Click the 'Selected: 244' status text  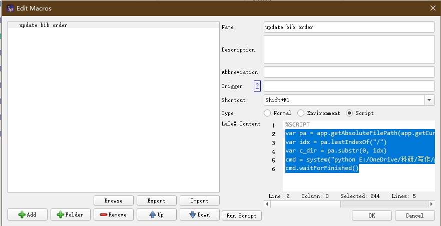(360, 196)
